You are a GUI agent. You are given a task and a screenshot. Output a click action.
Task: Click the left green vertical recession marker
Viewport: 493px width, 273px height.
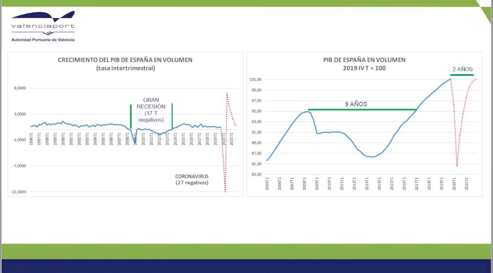tap(131, 116)
